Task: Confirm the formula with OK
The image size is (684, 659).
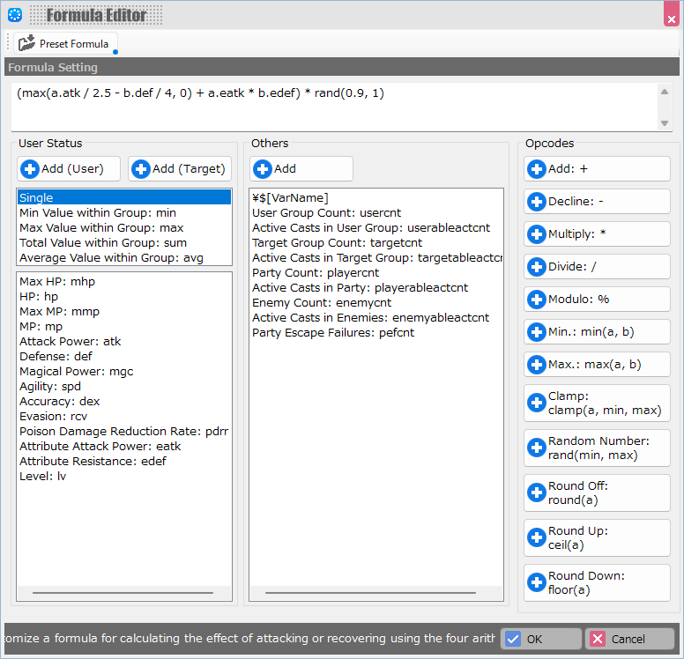Action: pos(540,639)
